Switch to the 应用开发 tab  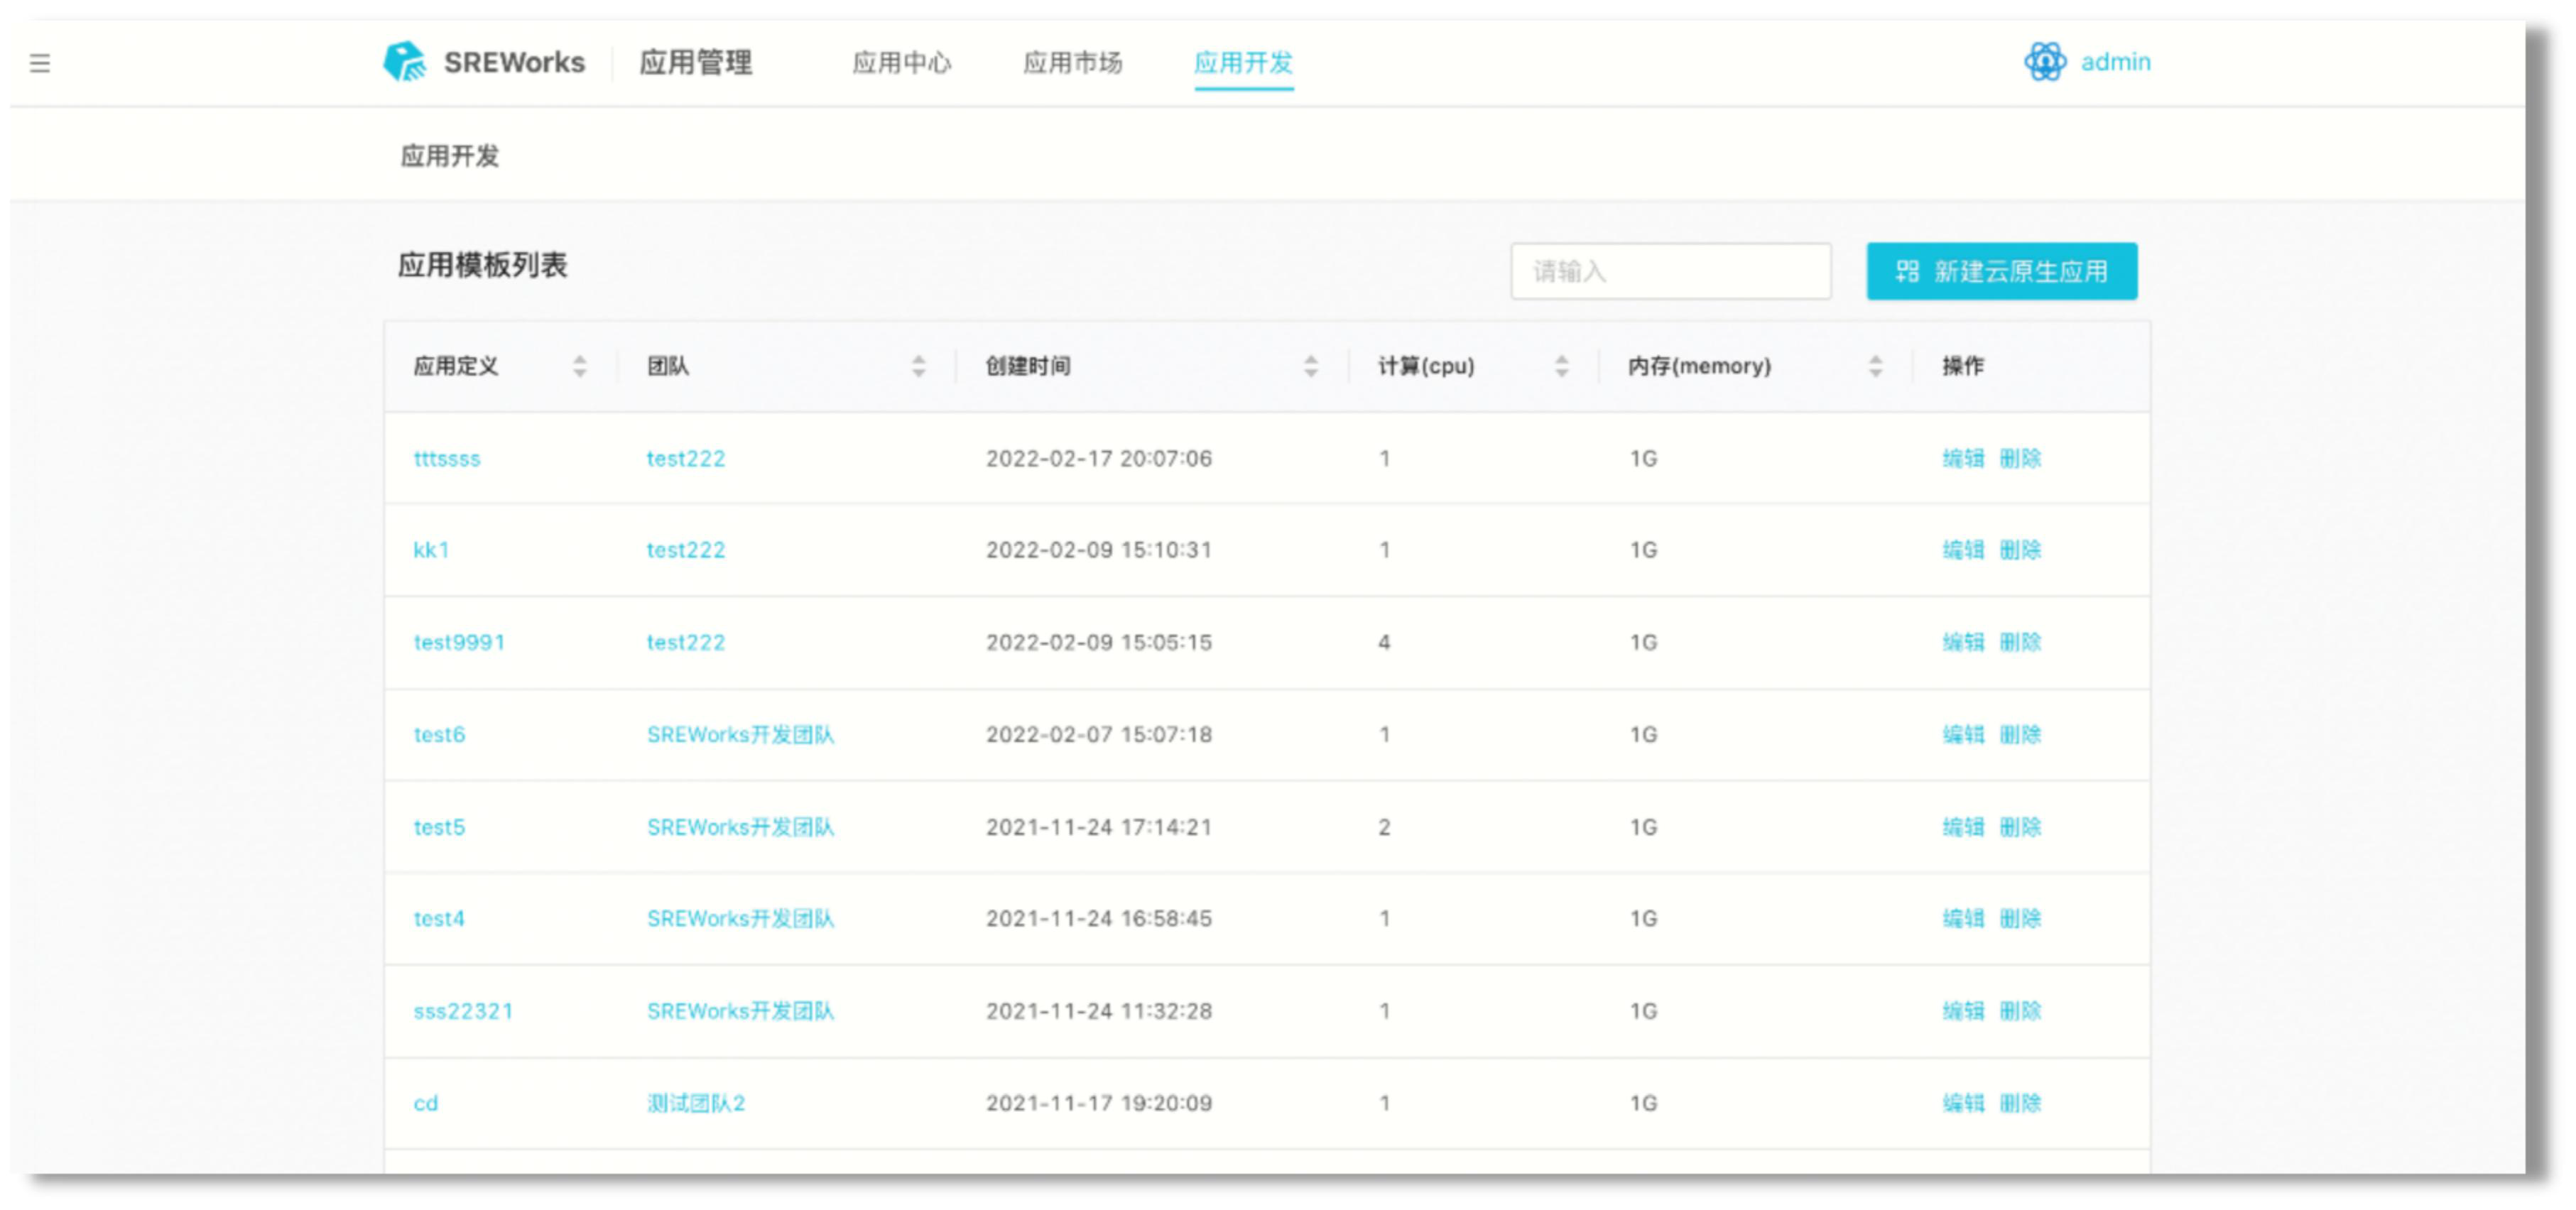(1244, 63)
